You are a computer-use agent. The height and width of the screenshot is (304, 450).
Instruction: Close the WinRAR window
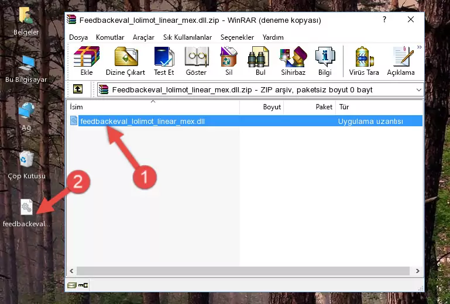(411, 19)
